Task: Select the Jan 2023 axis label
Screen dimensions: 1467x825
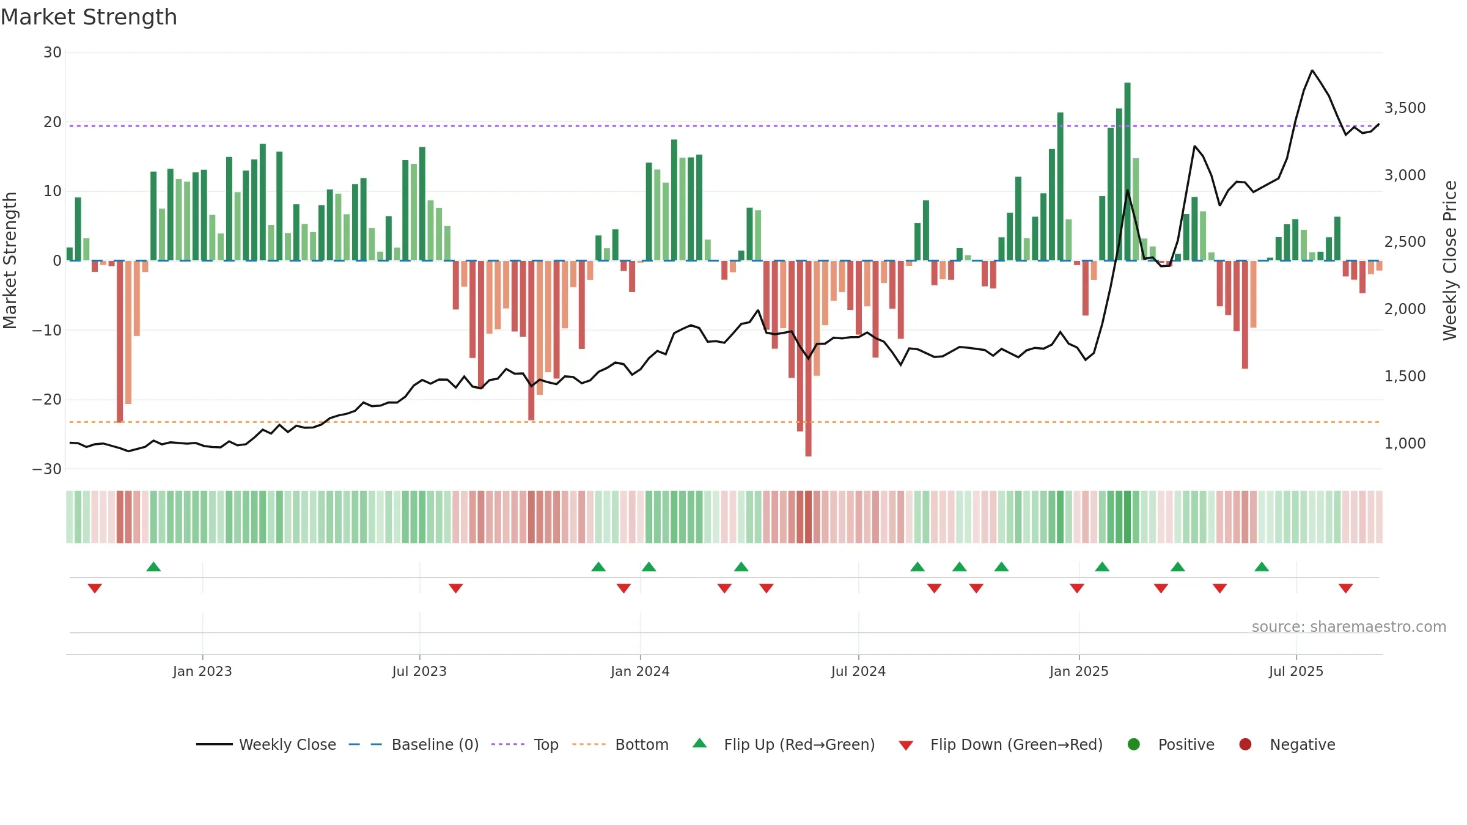Action: pyautogui.click(x=202, y=671)
